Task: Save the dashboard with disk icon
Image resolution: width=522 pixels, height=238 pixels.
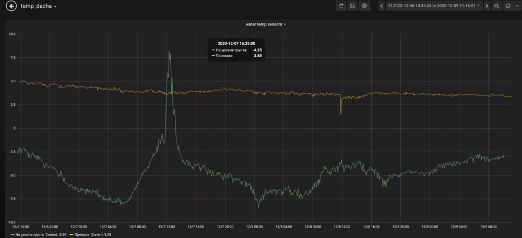Action: pos(352,6)
